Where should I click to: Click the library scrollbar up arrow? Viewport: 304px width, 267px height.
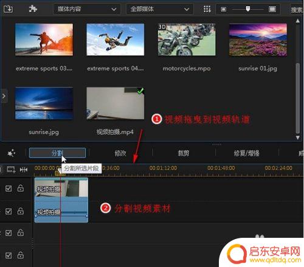coord(297,21)
